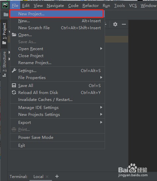Open the Refactor menu
The image size is (157, 181).
coord(90,6)
